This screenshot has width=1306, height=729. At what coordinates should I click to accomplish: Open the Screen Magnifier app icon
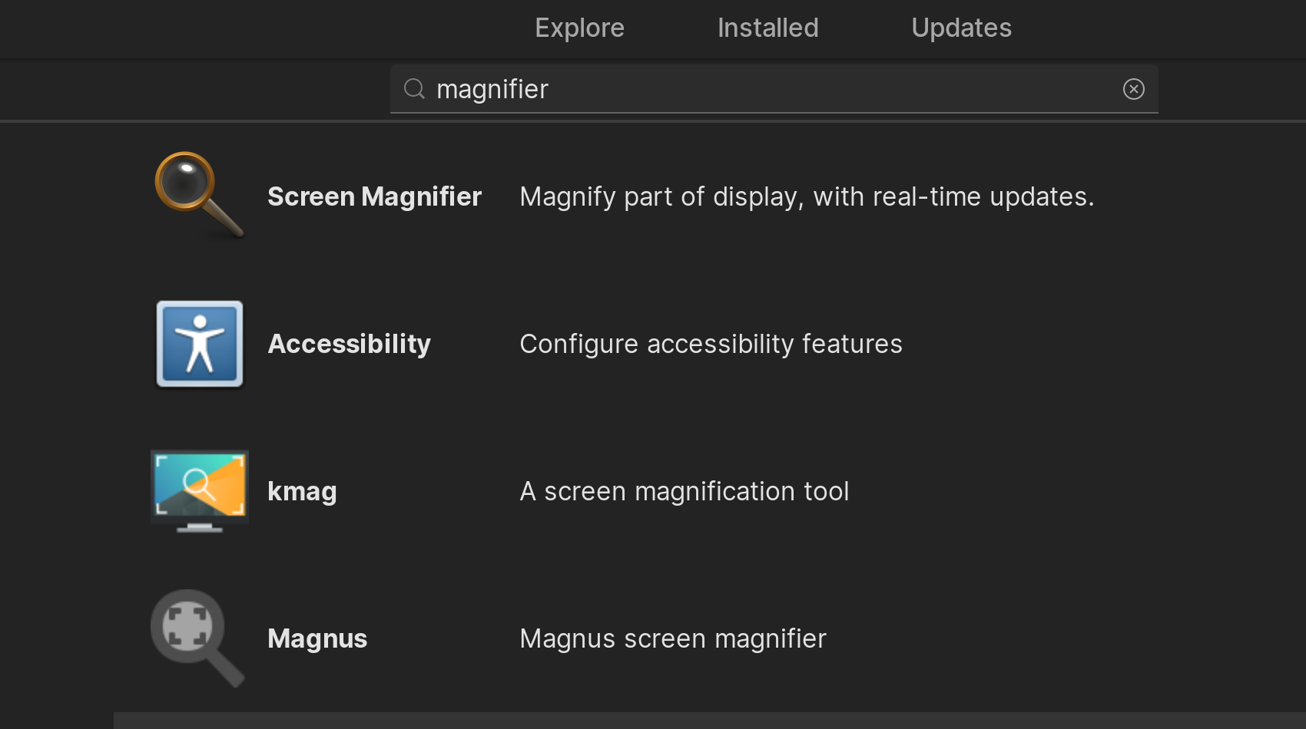tap(200, 196)
